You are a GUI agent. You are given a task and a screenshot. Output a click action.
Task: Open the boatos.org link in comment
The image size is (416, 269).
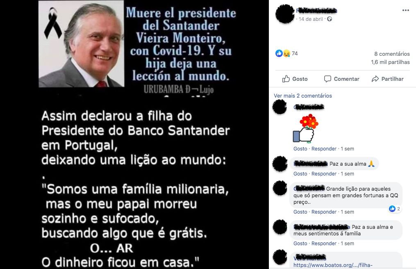(x=333, y=265)
